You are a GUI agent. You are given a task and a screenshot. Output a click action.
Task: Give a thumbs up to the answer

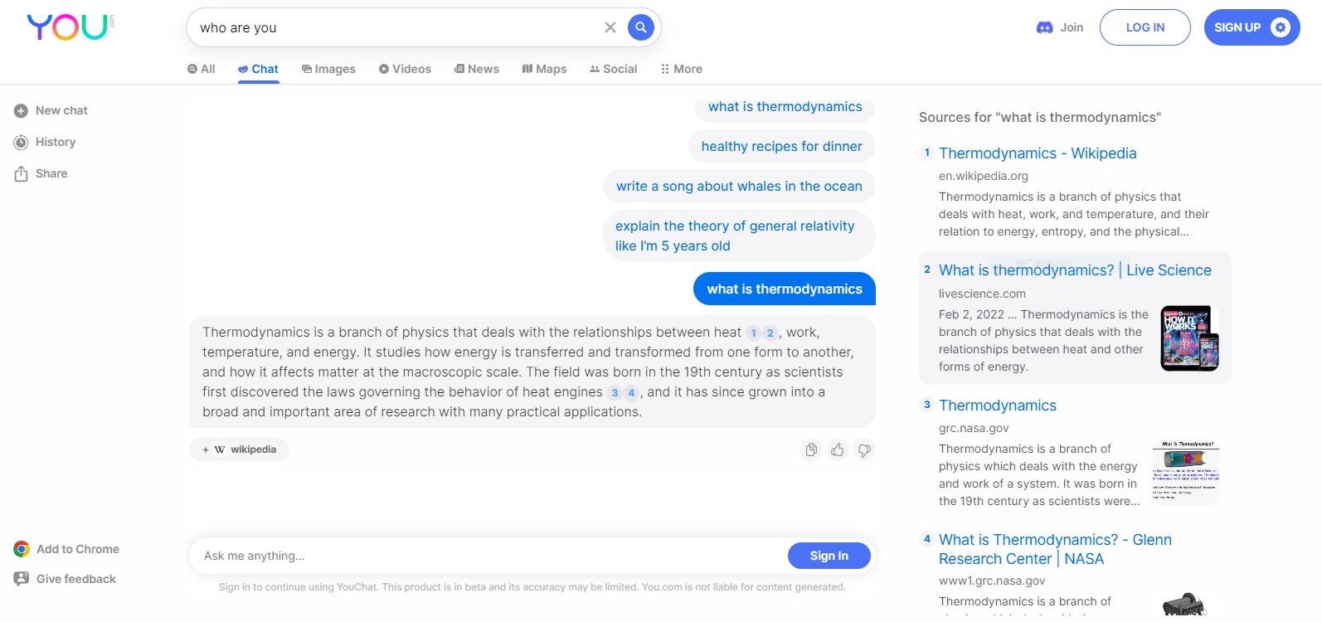(838, 449)
